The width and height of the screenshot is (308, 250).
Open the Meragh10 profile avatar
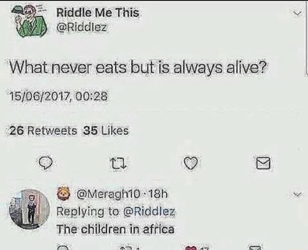tap(30, 207)
